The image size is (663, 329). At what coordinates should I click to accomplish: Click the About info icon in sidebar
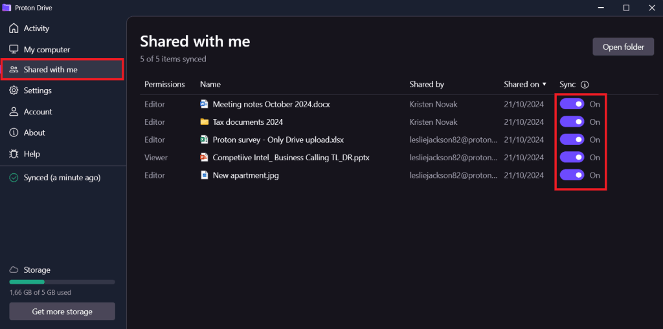14,133
